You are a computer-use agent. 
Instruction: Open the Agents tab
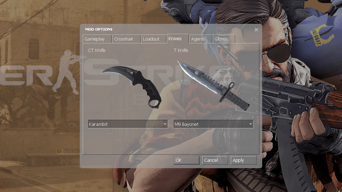[x=198, y=39]
